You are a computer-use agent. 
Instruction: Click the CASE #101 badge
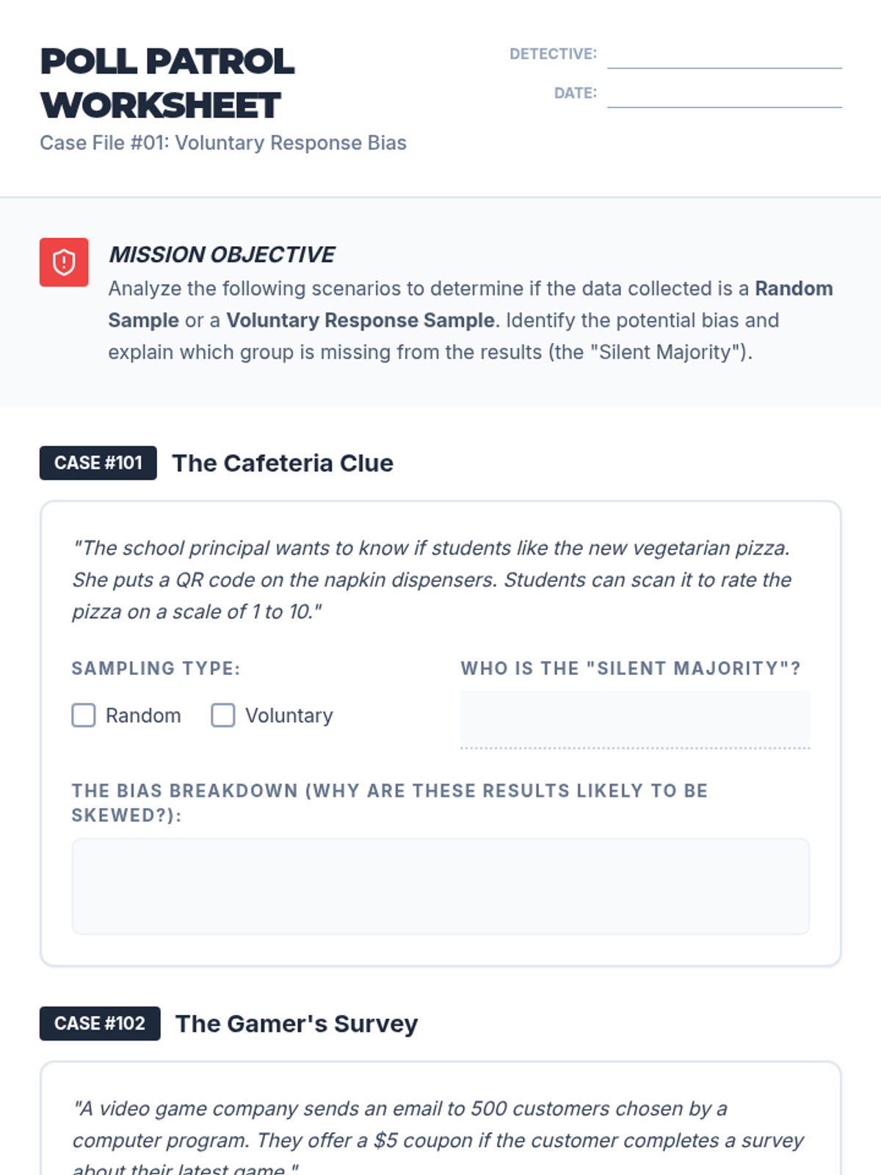point(98,463)
